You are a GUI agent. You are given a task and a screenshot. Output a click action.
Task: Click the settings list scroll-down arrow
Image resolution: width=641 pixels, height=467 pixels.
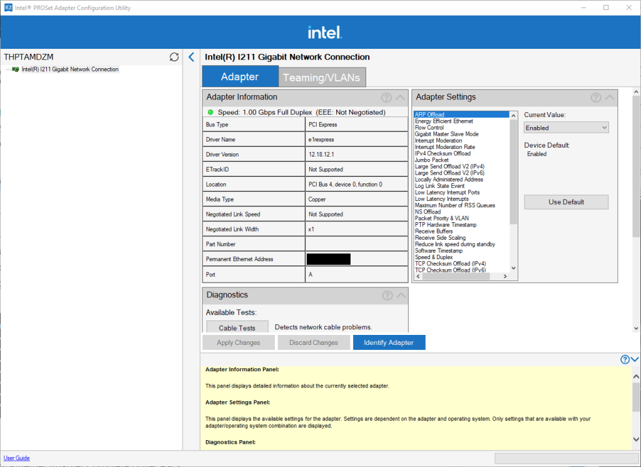(514, 269)
